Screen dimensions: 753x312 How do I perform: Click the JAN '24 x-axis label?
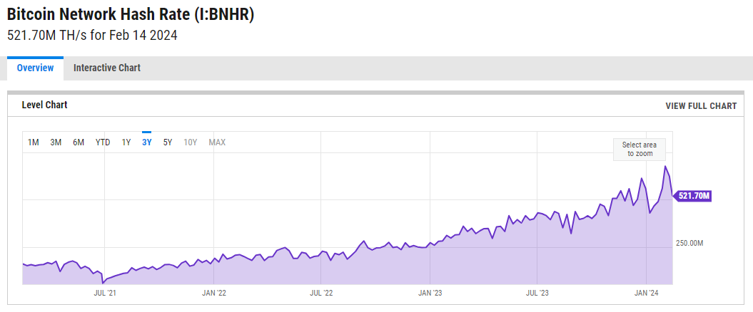tap(646, 293)
